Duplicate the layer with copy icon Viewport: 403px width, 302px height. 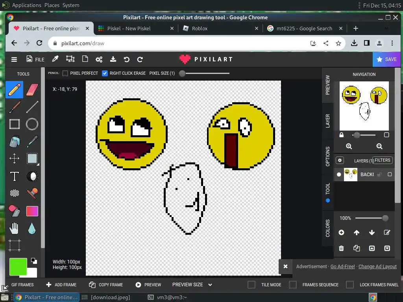pos(357,249)
